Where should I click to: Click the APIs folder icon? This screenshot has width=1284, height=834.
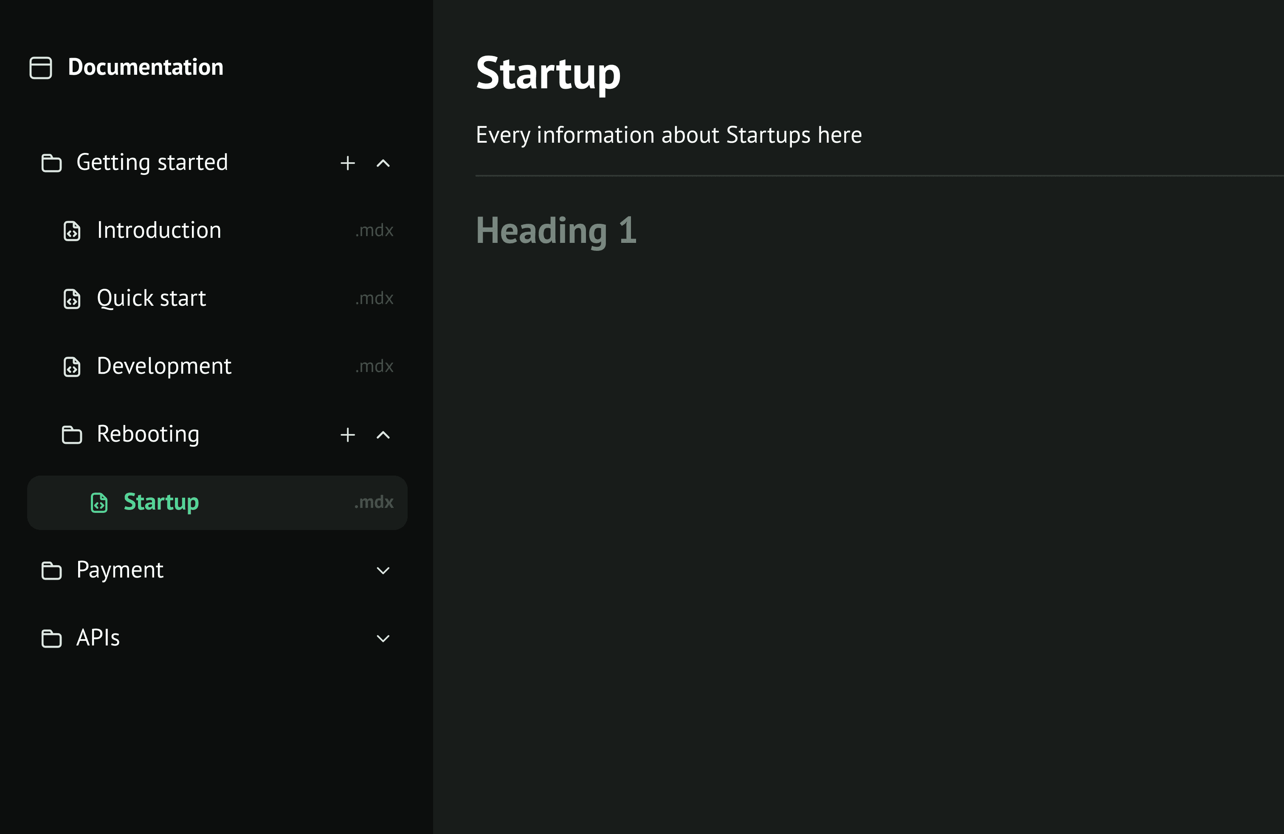(52, 639)
